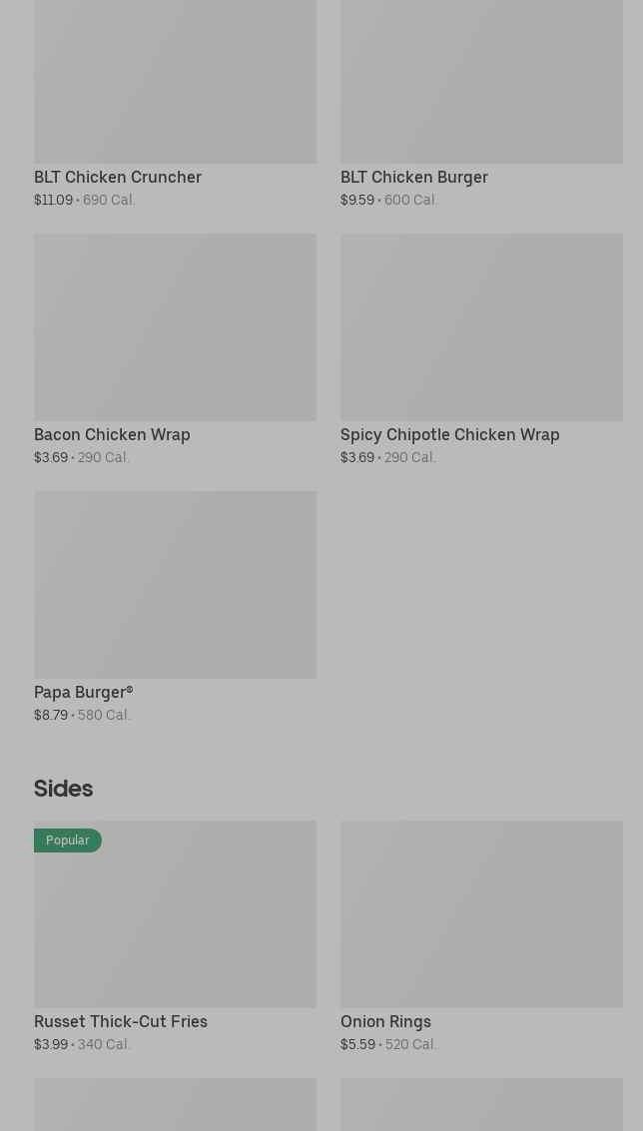Select the Bacon Chicken Wrap image
Screen dimensions: 643x1131
click(x=175, y=326)
